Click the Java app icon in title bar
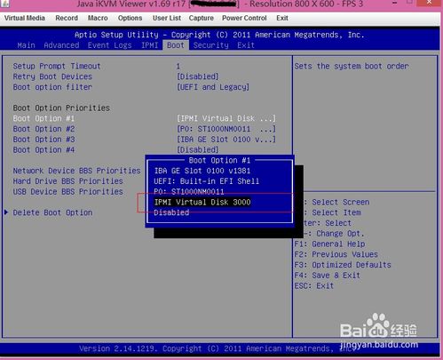This screenshot has height=360, width=443. pyautogui.click(x=5, y=4)
